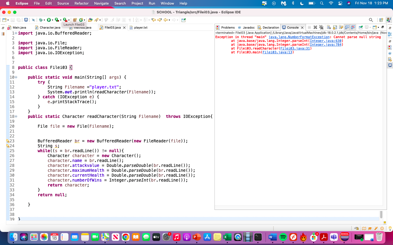393x245 pixels.
Task: Collapse the import block fold at line 1
Action: [x=16, y=33]
